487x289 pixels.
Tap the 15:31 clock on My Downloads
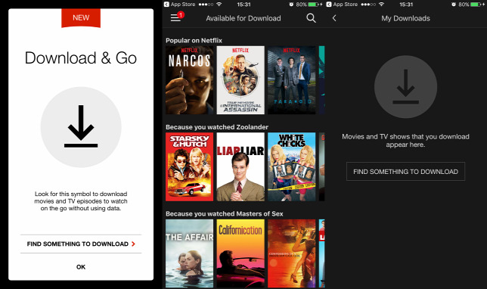tap(406, 5)
